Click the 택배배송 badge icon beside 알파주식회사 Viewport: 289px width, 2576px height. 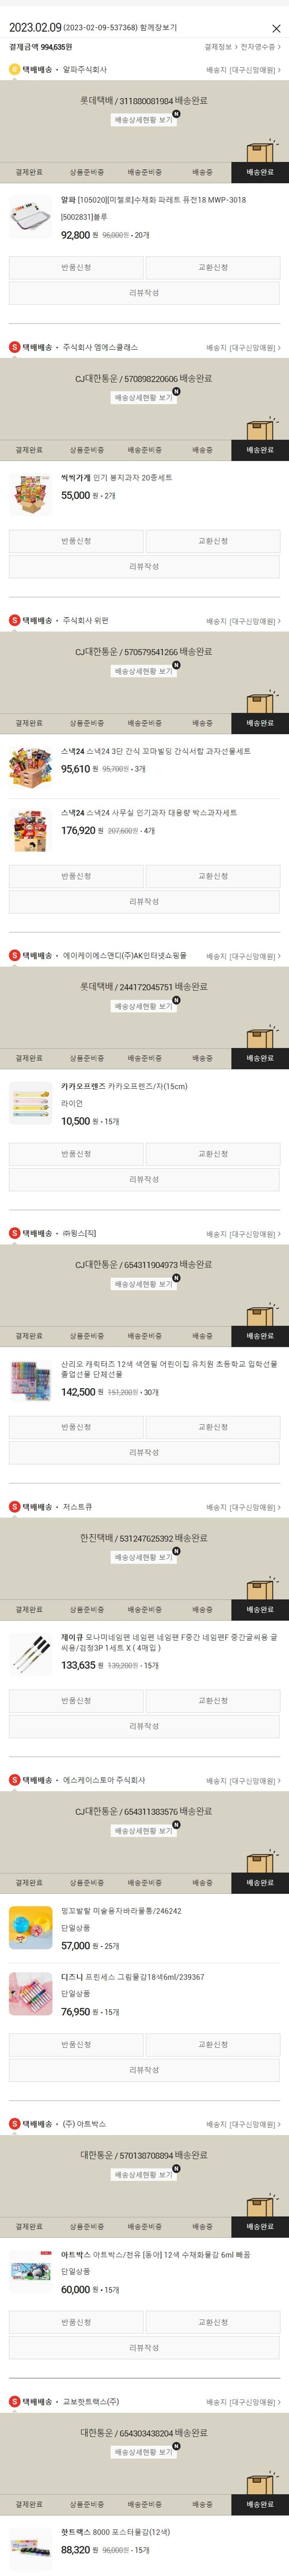[14, 70]
